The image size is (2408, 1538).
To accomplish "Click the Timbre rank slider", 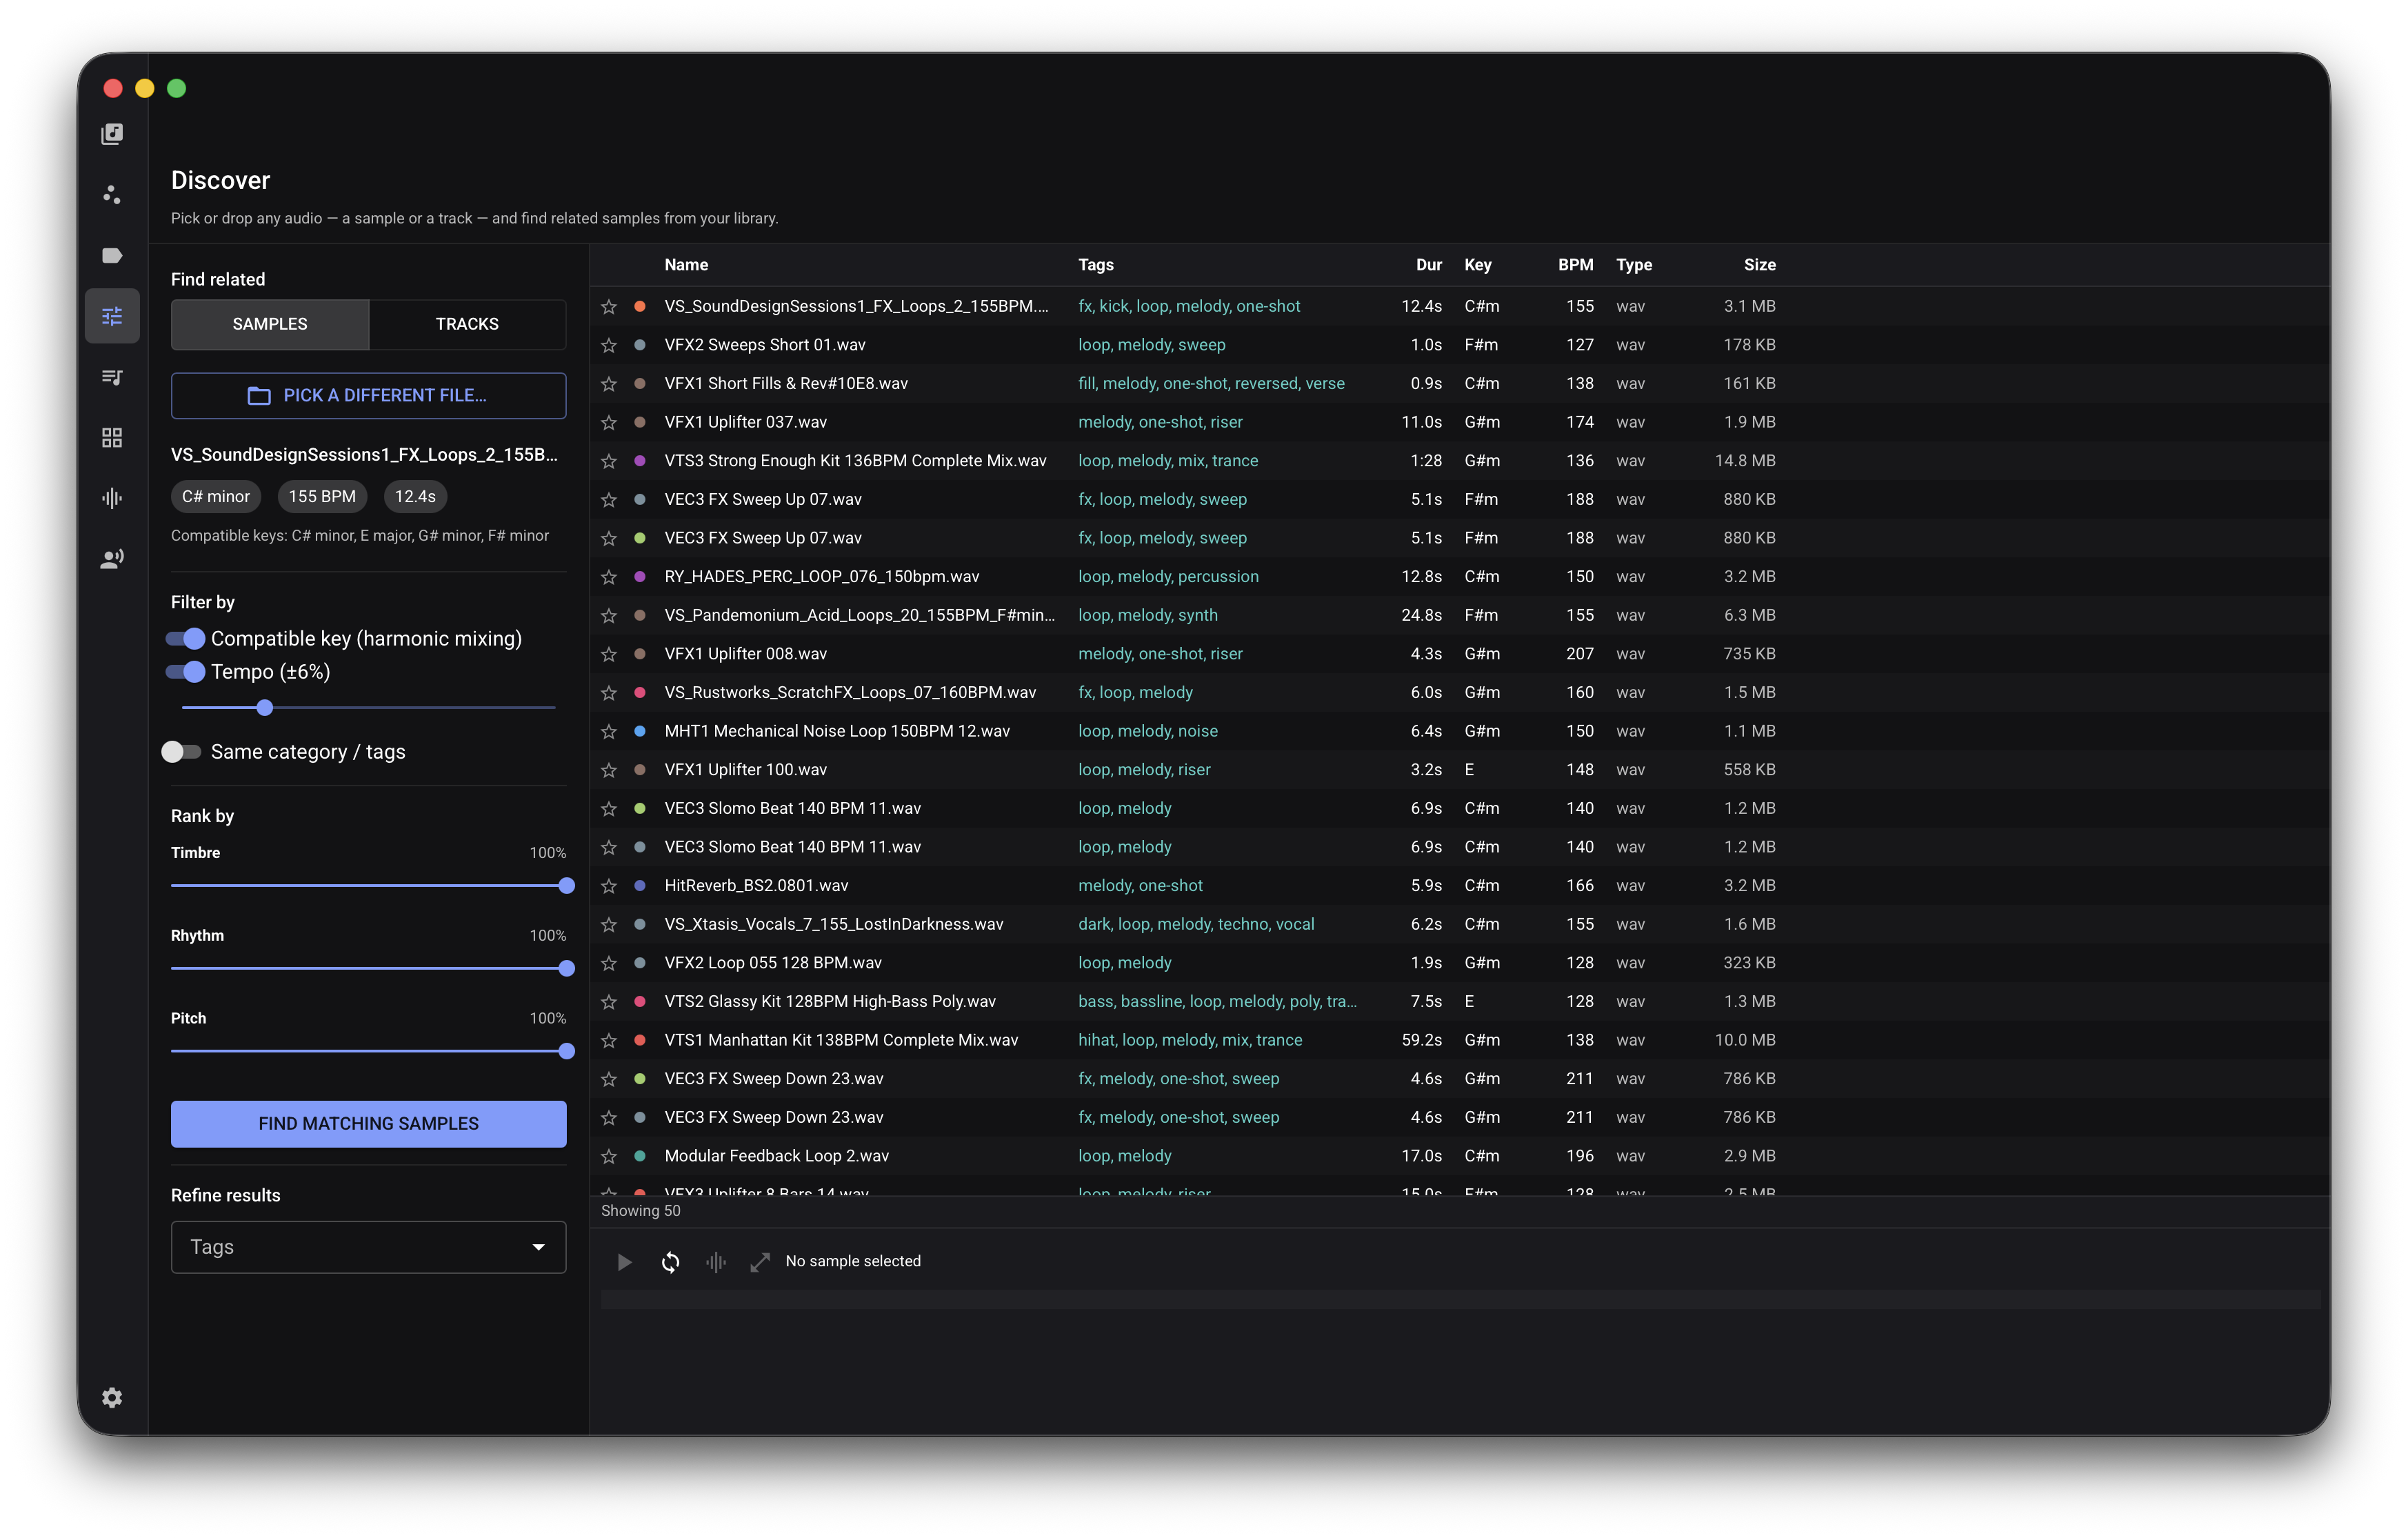I will (x=368, y=885).
